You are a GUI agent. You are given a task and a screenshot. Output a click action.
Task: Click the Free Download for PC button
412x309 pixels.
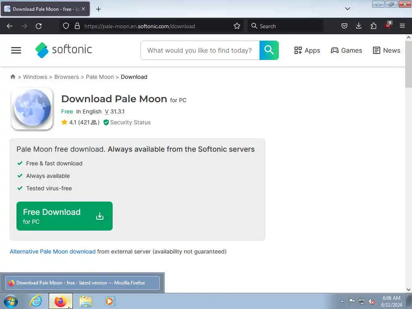(x=64, y=216)
